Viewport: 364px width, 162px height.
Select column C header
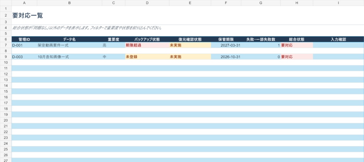click(113, 3)
